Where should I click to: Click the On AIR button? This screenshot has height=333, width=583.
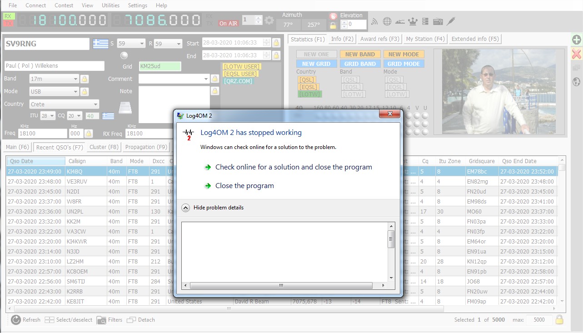[x=229, y=23]
